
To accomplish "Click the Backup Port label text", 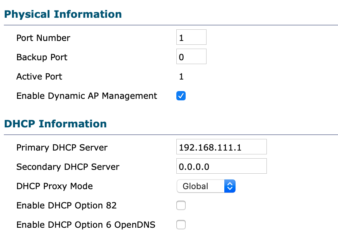I will coord(42,57).
